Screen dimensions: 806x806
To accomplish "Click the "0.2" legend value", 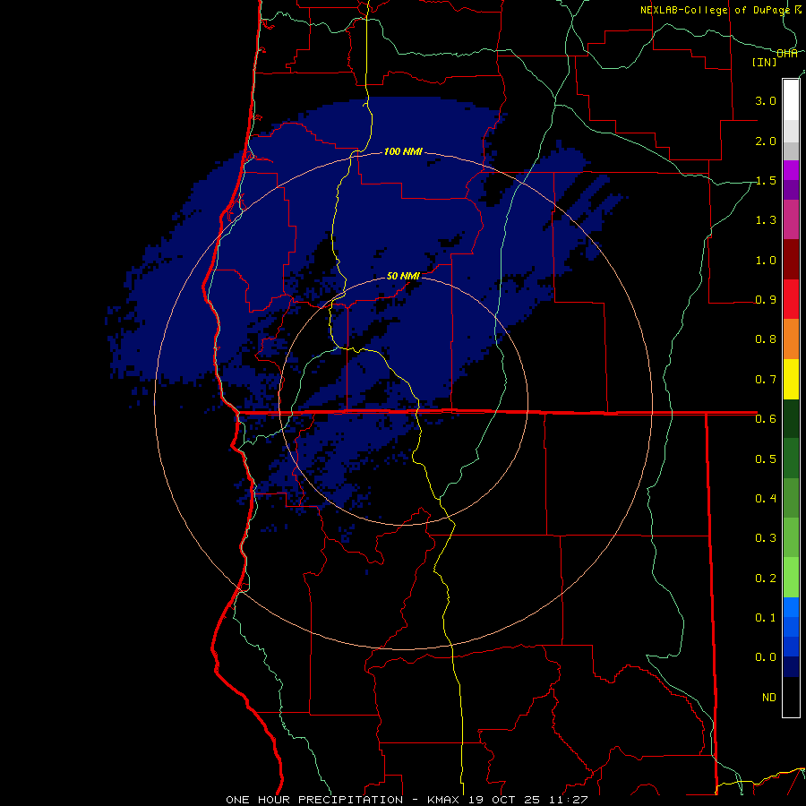I will [x=766, y=578].
